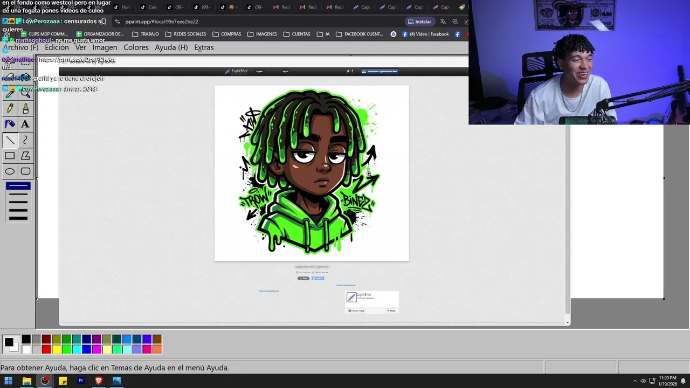This screenshot has width=690, height=388.
Task: Open Sticky Notes from taskbar
Action: (x=63, y=380)
